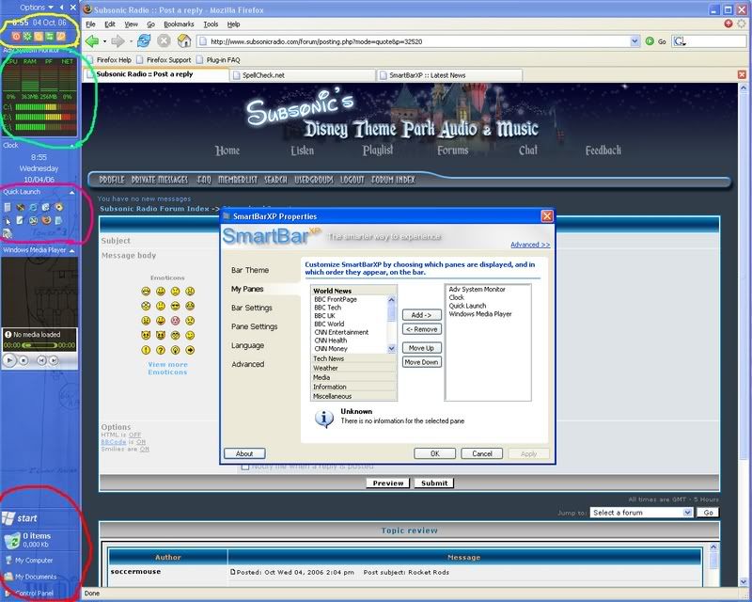Screen dimensions: 752x602
Task: Click the Windows start button in the sidebar
Action: [20, 518]
